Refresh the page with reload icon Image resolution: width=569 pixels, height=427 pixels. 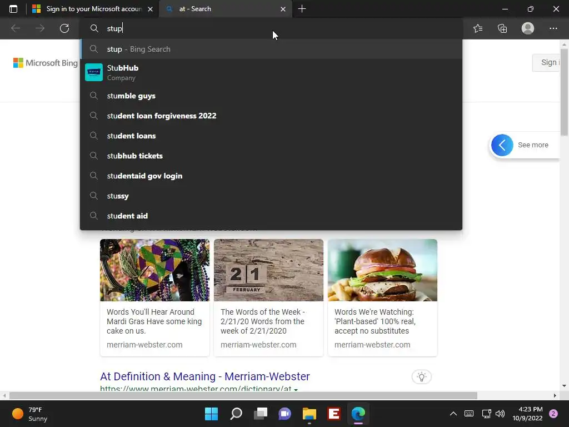click(64, 28)
